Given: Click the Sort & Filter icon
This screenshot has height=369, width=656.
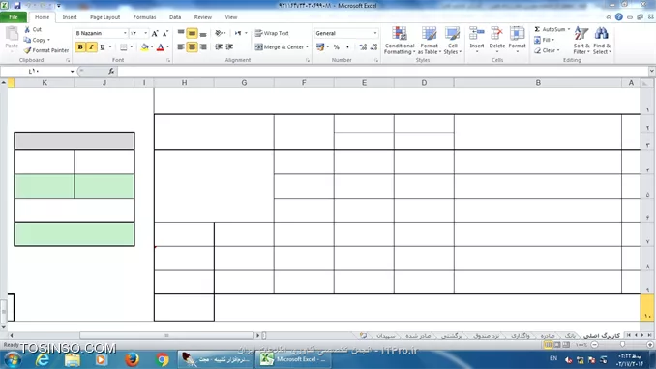Looking at the screenshot, I should pos(581,34).
